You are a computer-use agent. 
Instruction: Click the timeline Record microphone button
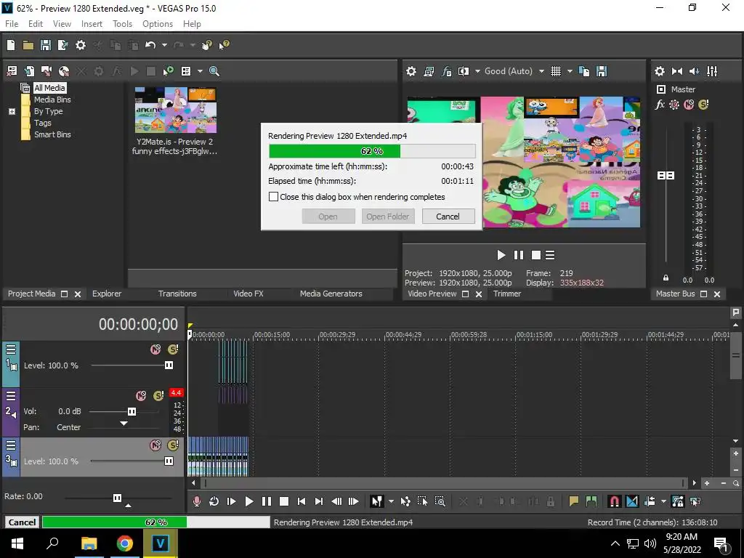pyautogui.click(x=196, y=501)
